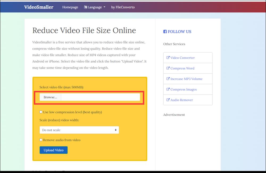This screenshot has height=173, width=266.
Task: Open by FileConverto nav link
Action: pos(123,7)
